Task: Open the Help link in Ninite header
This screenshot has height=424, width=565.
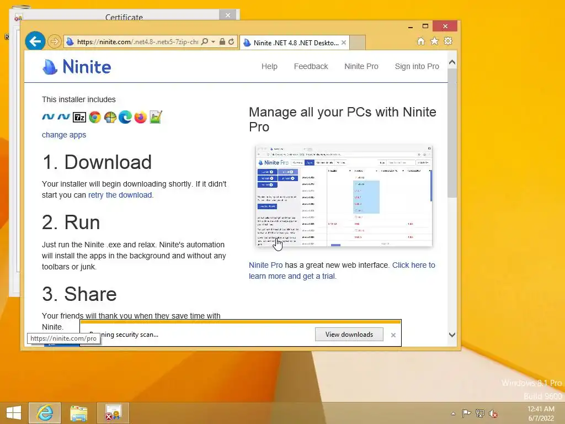Action: (x=269, y=66)
